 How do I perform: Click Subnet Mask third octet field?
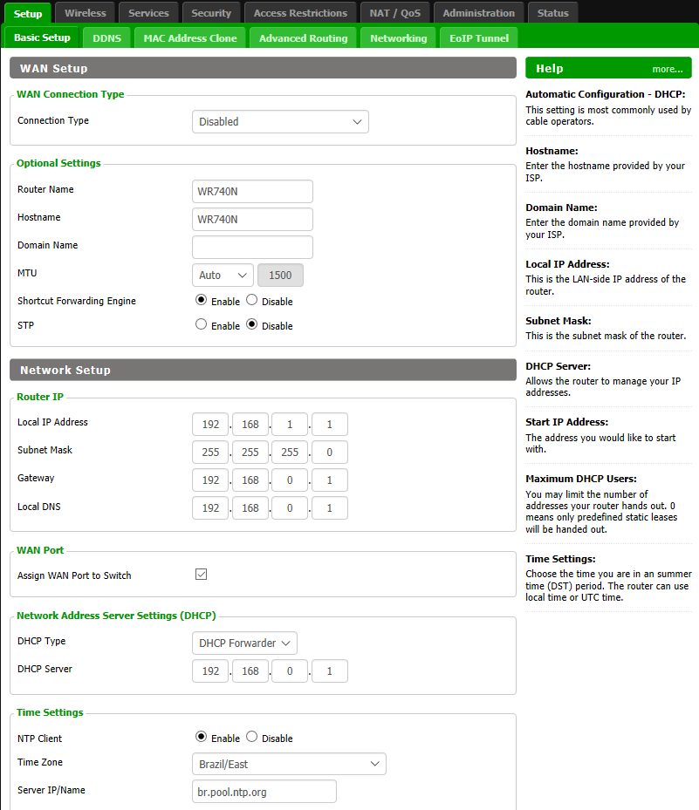click(x=290, y=453)
